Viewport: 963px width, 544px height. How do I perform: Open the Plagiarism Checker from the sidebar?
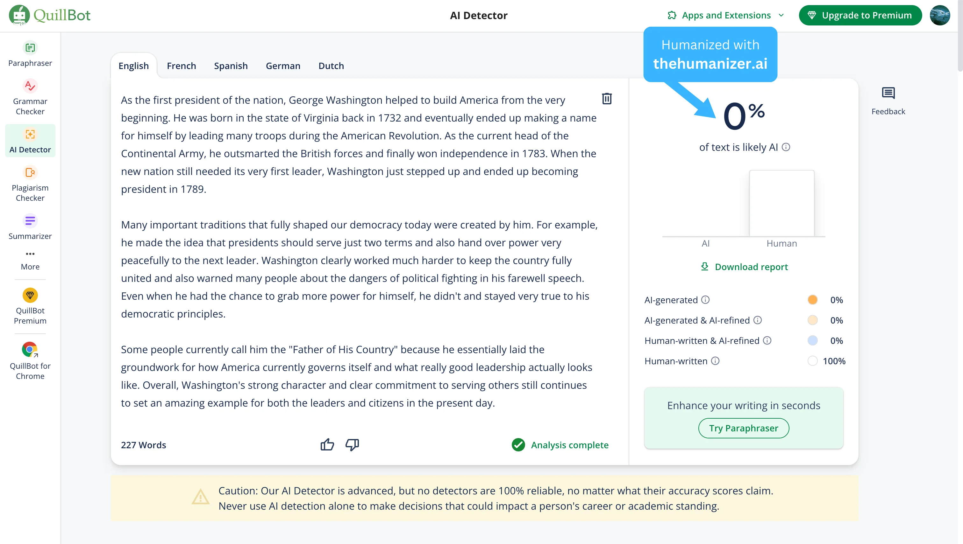(x=30, y=184)
